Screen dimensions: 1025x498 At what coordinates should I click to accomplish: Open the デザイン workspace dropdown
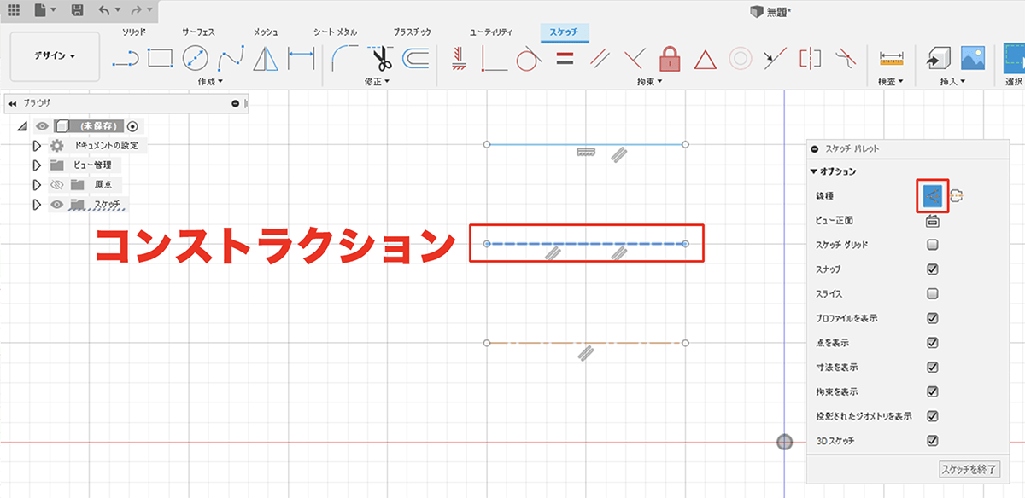(x=55, y=56)
